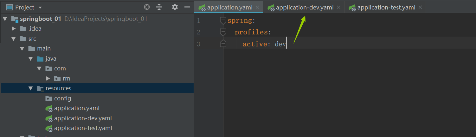Expand the .idea folder
Screen dimensions: 476x137
coord(13,29)
